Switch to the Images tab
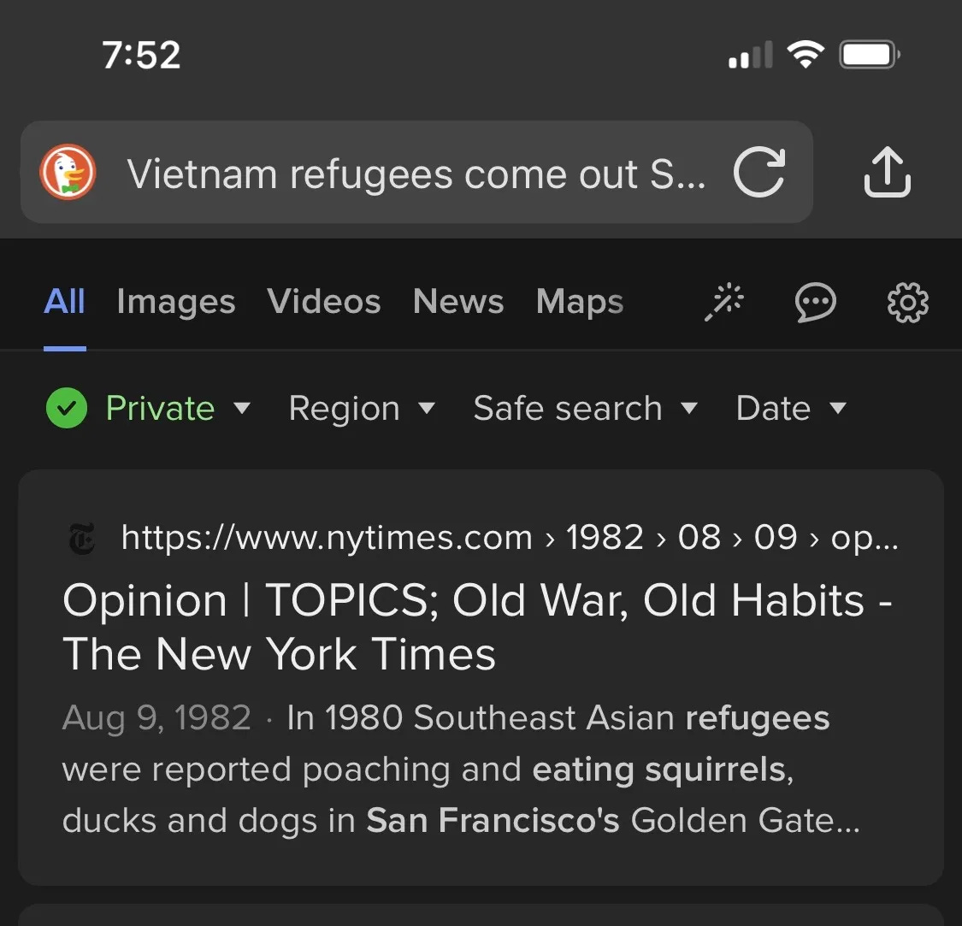The image size is (962, 926). [175, 302]
